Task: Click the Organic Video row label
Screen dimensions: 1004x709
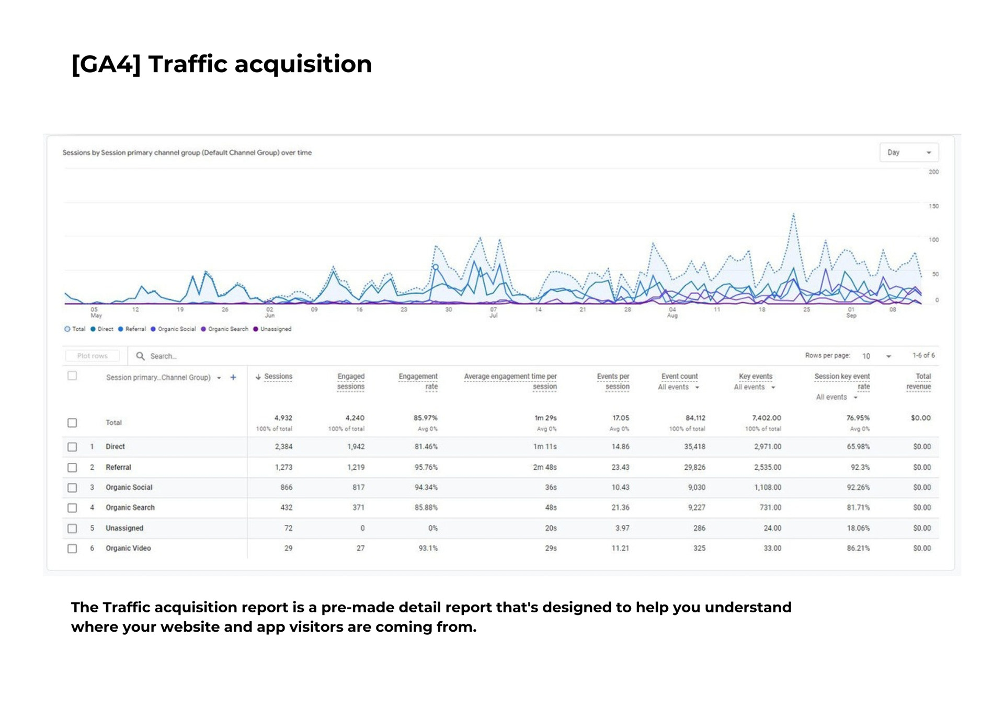Action: pyautogui.click(x=128, y=548)
